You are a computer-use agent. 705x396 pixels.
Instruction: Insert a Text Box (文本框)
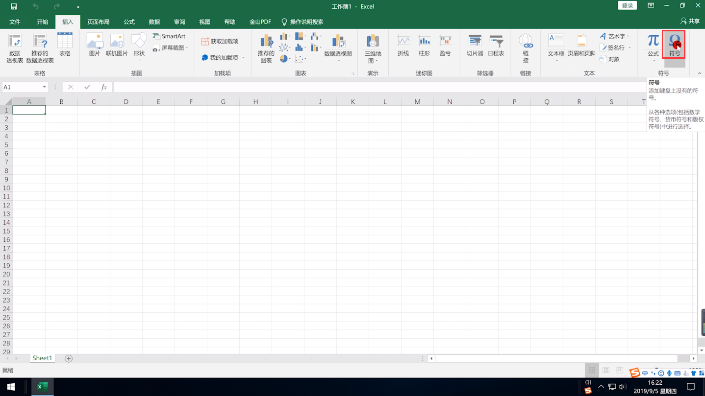click(x=556, y=47)
